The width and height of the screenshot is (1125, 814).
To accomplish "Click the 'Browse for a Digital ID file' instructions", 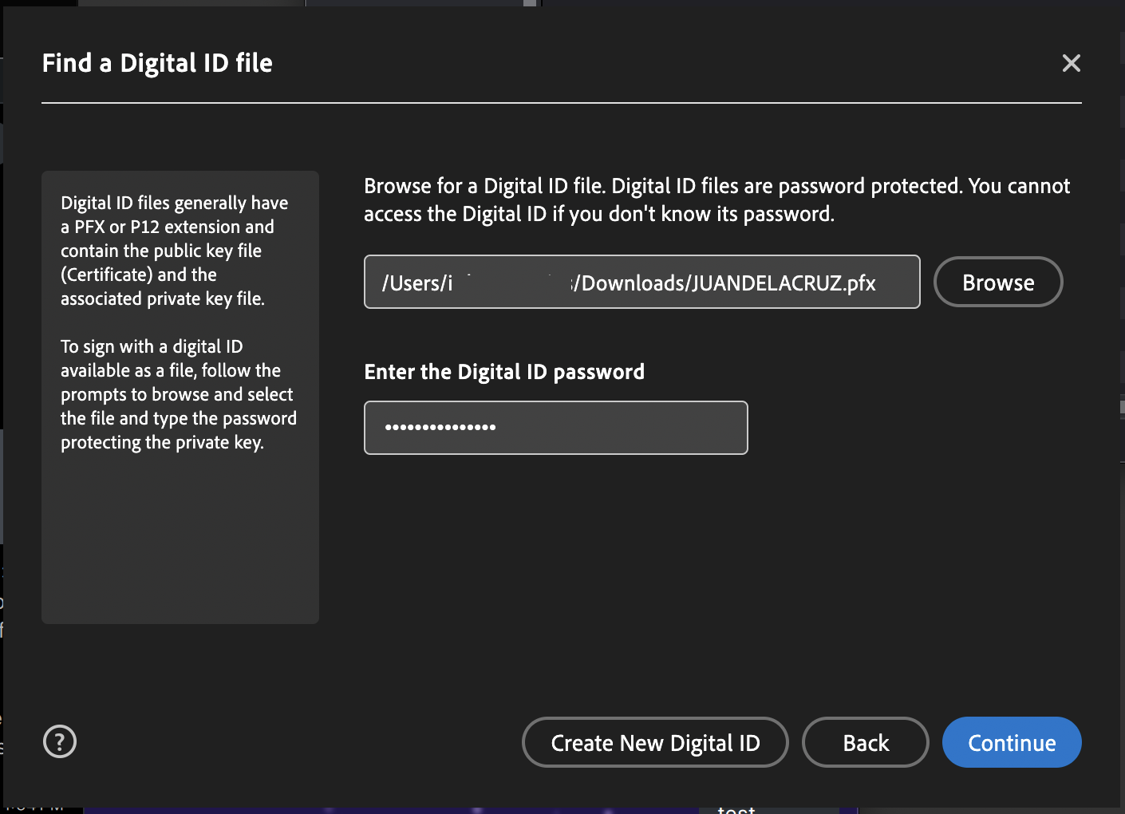I will click(716, 200).
